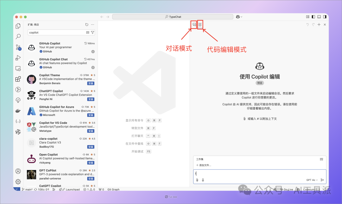Screen dimensions: 342x204
Task: Click 添加文件 to add files
Action: tap(204, 165)
